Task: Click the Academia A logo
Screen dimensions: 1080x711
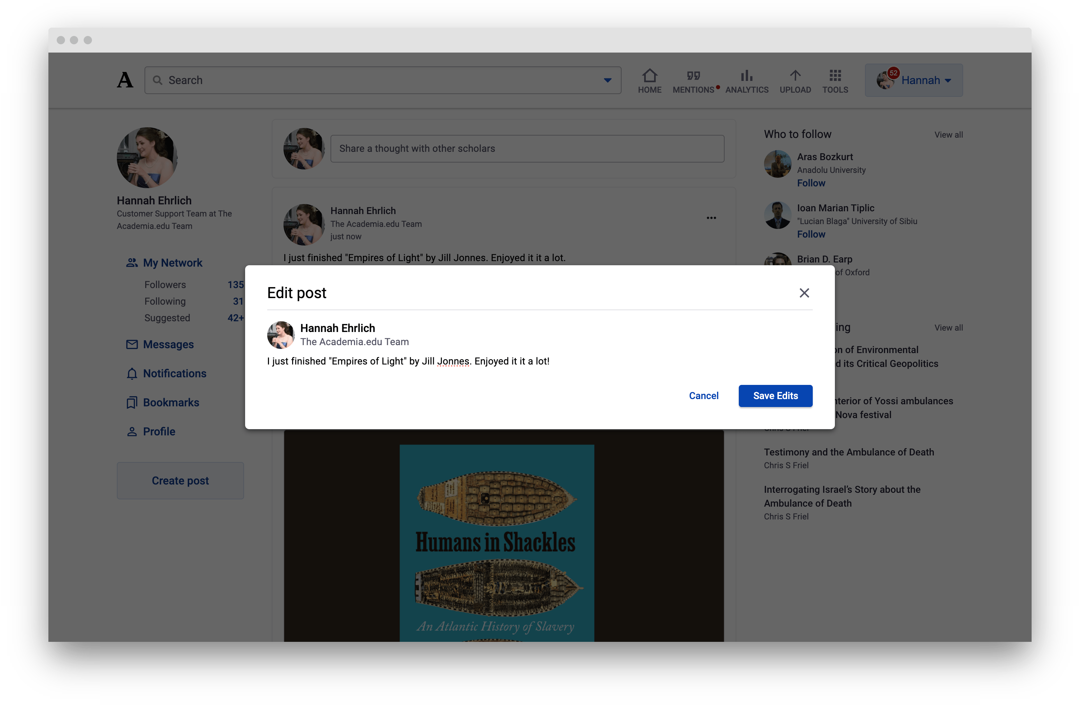Action: point(125,80)
